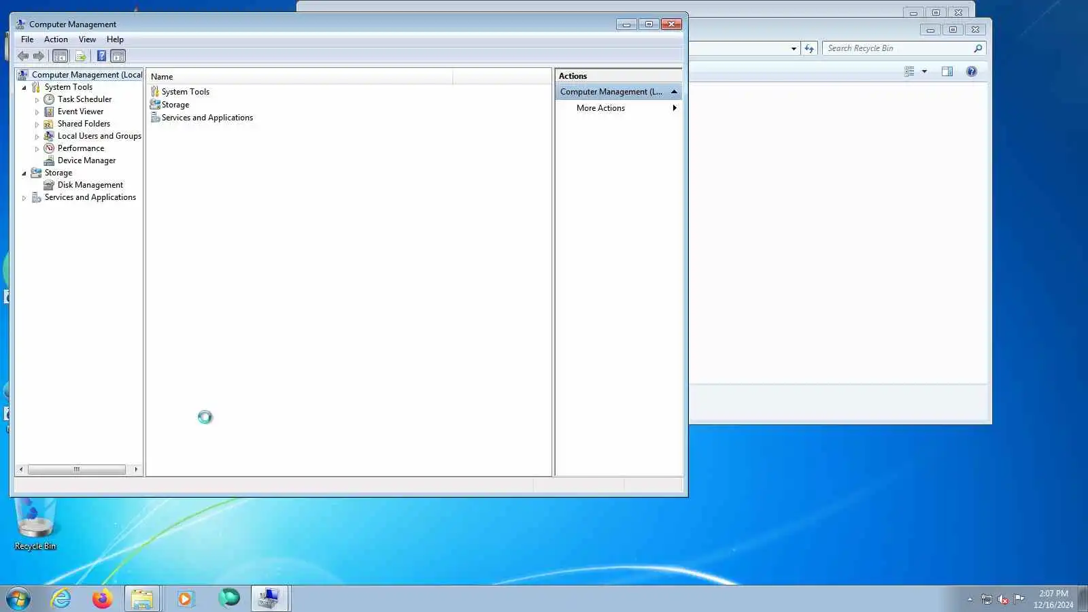Click the Forward arrow in the toolbar
Image resolution: width=1088 pixels, height=612 pixels.
(39, 56)
